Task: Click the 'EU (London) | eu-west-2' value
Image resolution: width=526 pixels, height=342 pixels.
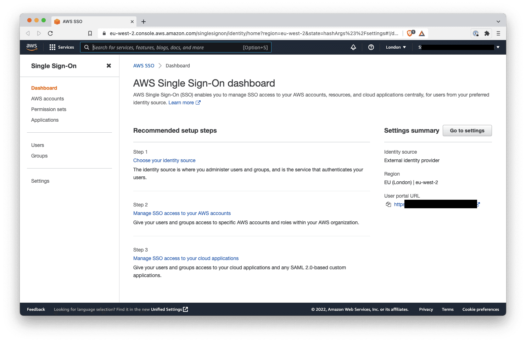Action: (411, 182)
